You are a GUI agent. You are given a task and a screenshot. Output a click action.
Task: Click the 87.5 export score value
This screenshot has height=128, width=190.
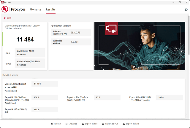(x=98, y=97)
